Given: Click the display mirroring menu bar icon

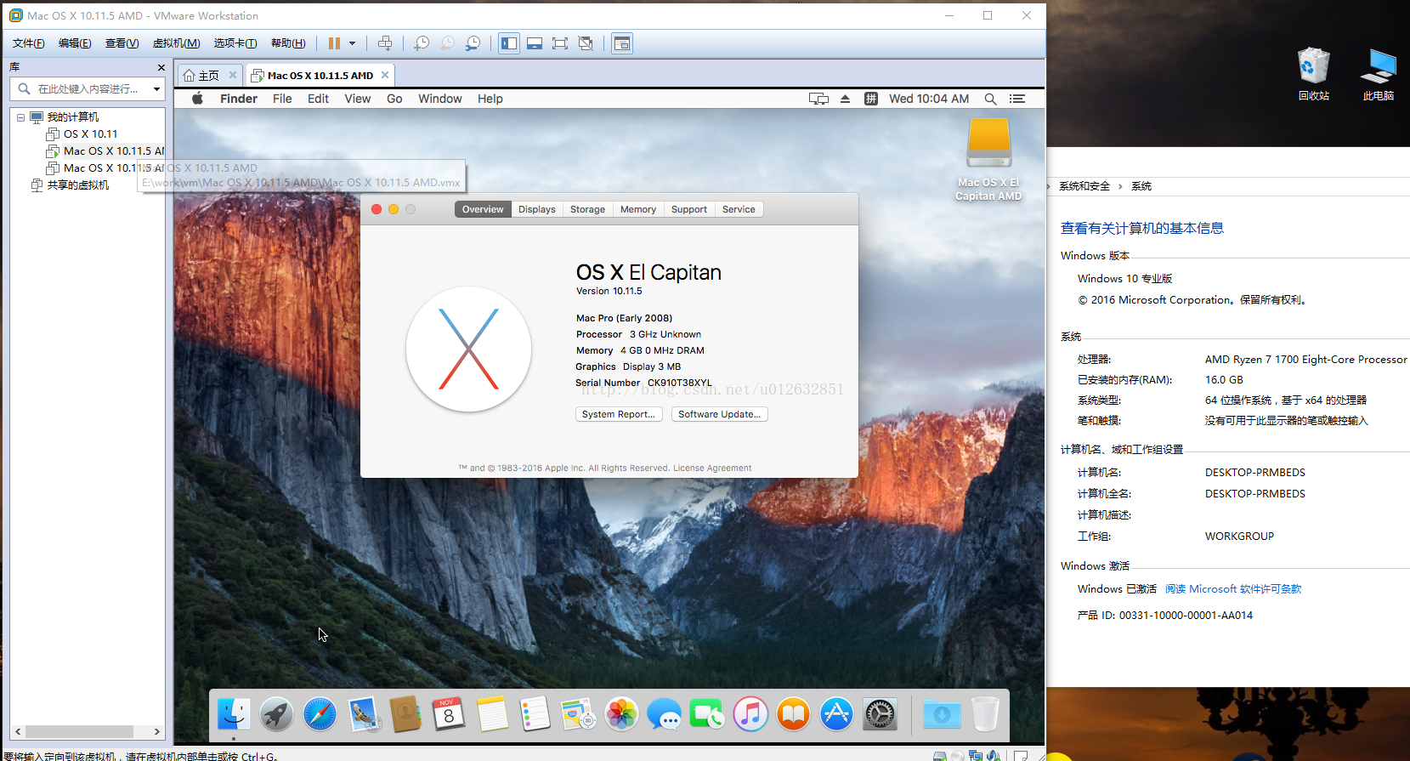Looking at the screenshot, I should [x=818, y=99].
